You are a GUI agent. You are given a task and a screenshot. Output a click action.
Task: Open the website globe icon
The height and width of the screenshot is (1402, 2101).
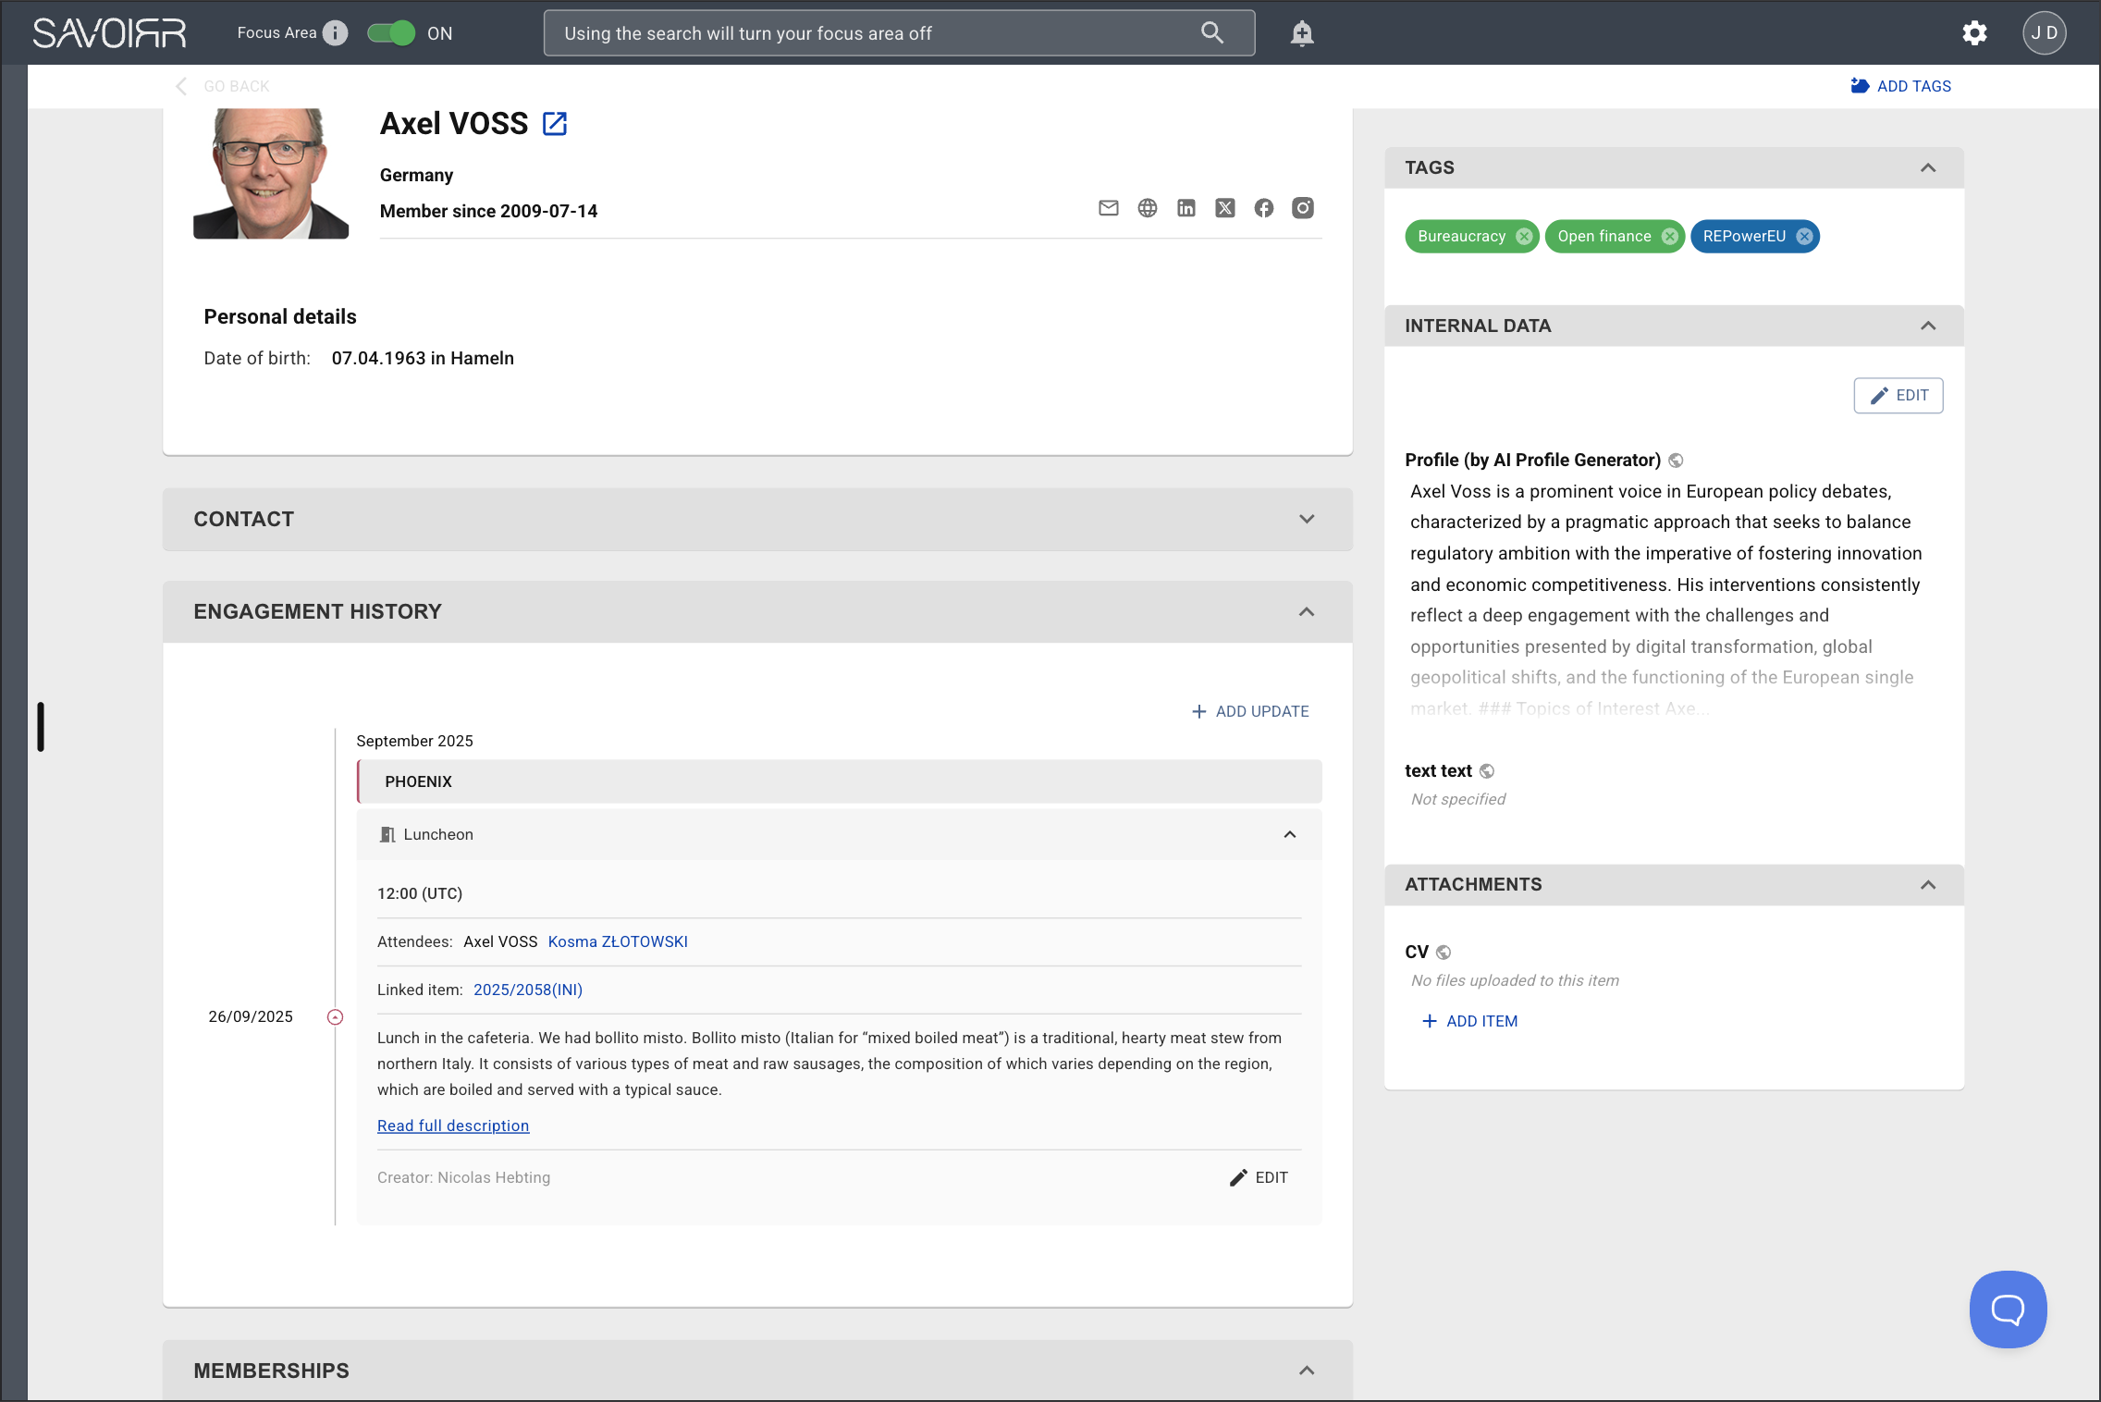coord(1147,208)
